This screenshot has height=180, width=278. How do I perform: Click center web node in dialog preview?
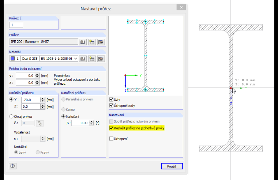coord(146,56)
